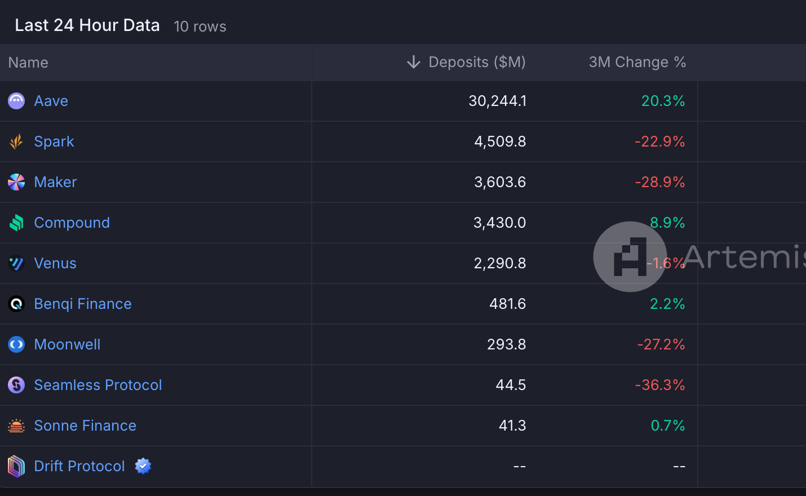Image resolution: width=806 pixels, height=496 pixels.
Task: Select Maker deposits value 3,603.6
Action: [x=500, y=182]
